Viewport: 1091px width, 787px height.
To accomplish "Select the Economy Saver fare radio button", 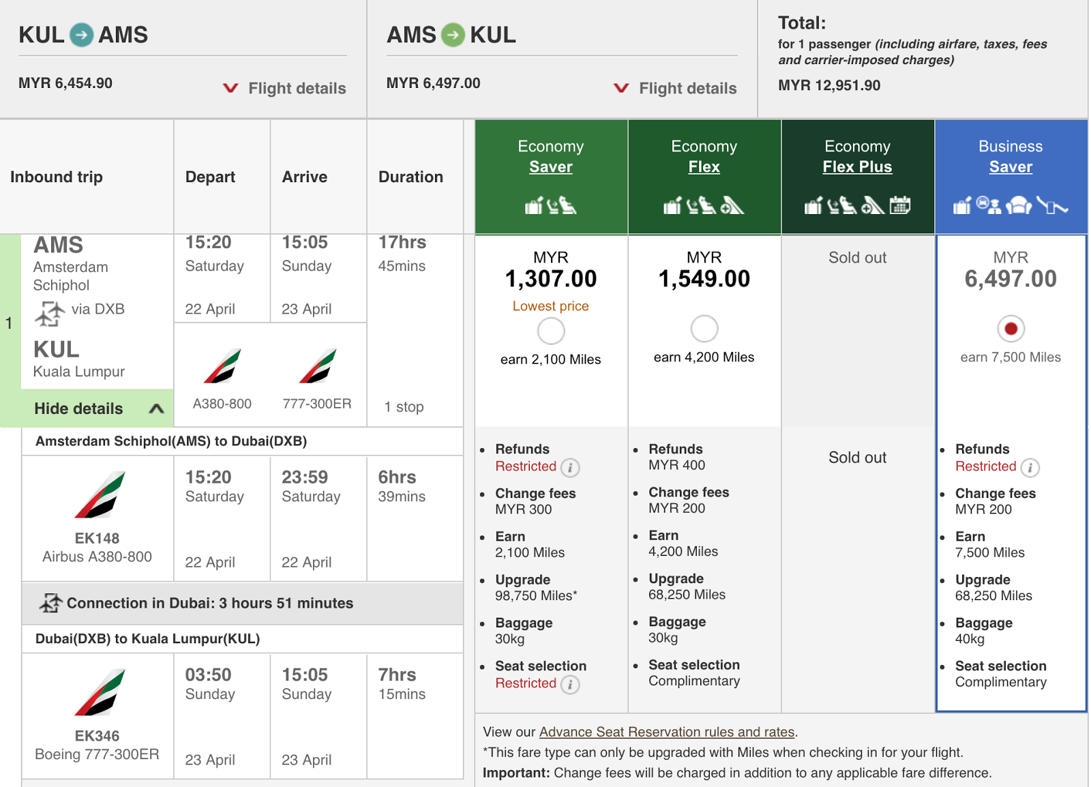I will click(550, 331).
